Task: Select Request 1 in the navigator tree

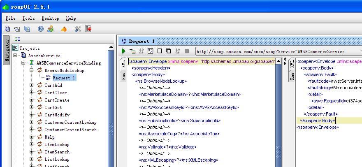Action: click(64, 78)
